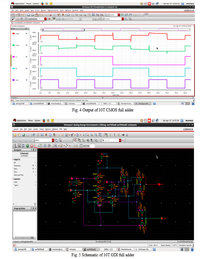Open the Launch menu in Analog Design Environment window
Image resolution: width=212 pixels, height=259 pixels.
click(16, 129)
